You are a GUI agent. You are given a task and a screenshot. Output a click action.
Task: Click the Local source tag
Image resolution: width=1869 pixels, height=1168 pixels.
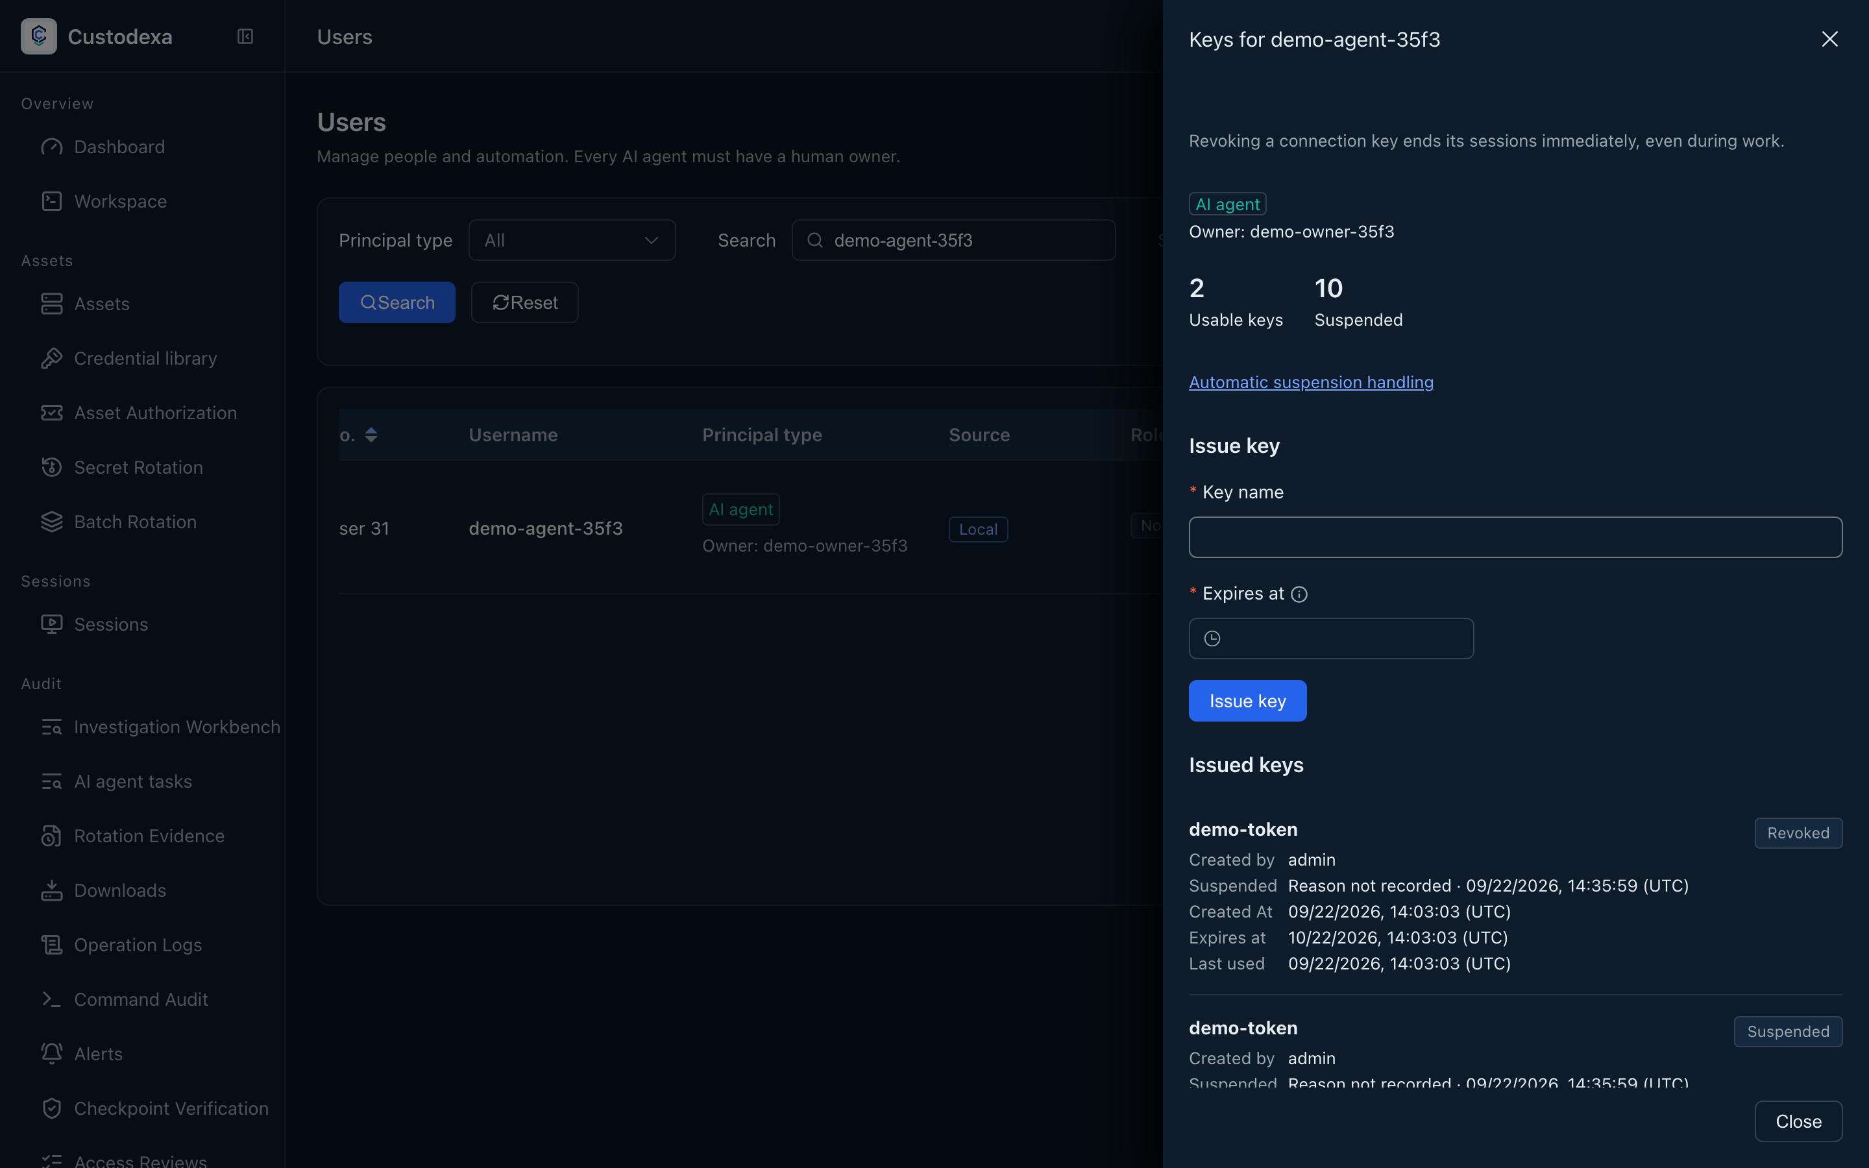(x=978, y=529)
